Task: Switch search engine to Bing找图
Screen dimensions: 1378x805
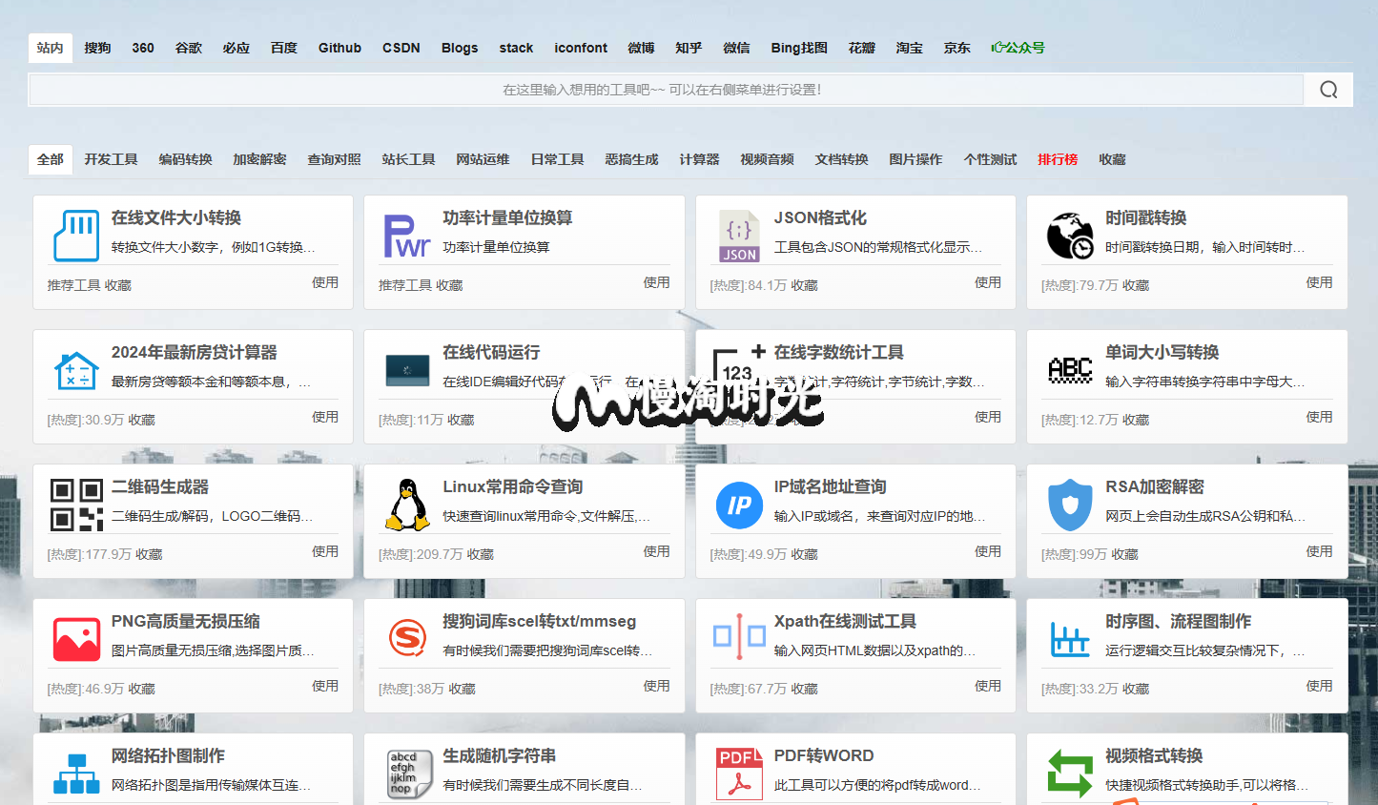Action: coord(799,48)
